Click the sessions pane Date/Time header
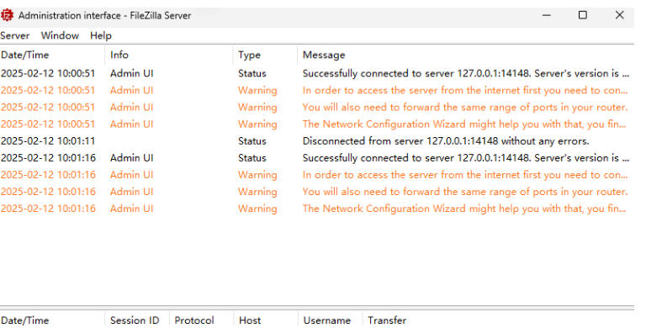The height and width of the screenshot is (328, 646). pyautogui.click(x=52, y=320)
